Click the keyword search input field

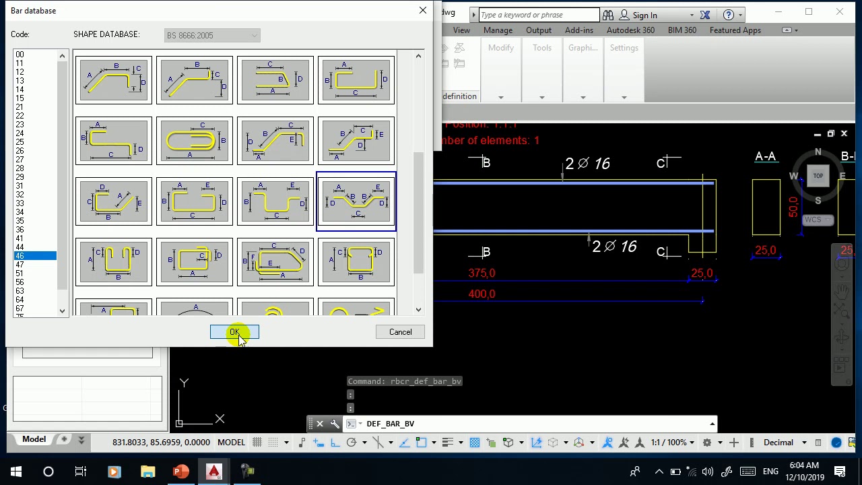[539, 15]
